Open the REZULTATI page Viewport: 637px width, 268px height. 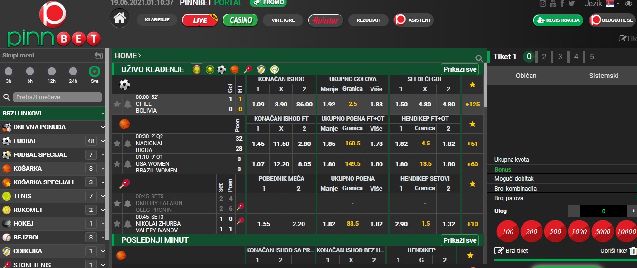[x=368, y=20]
